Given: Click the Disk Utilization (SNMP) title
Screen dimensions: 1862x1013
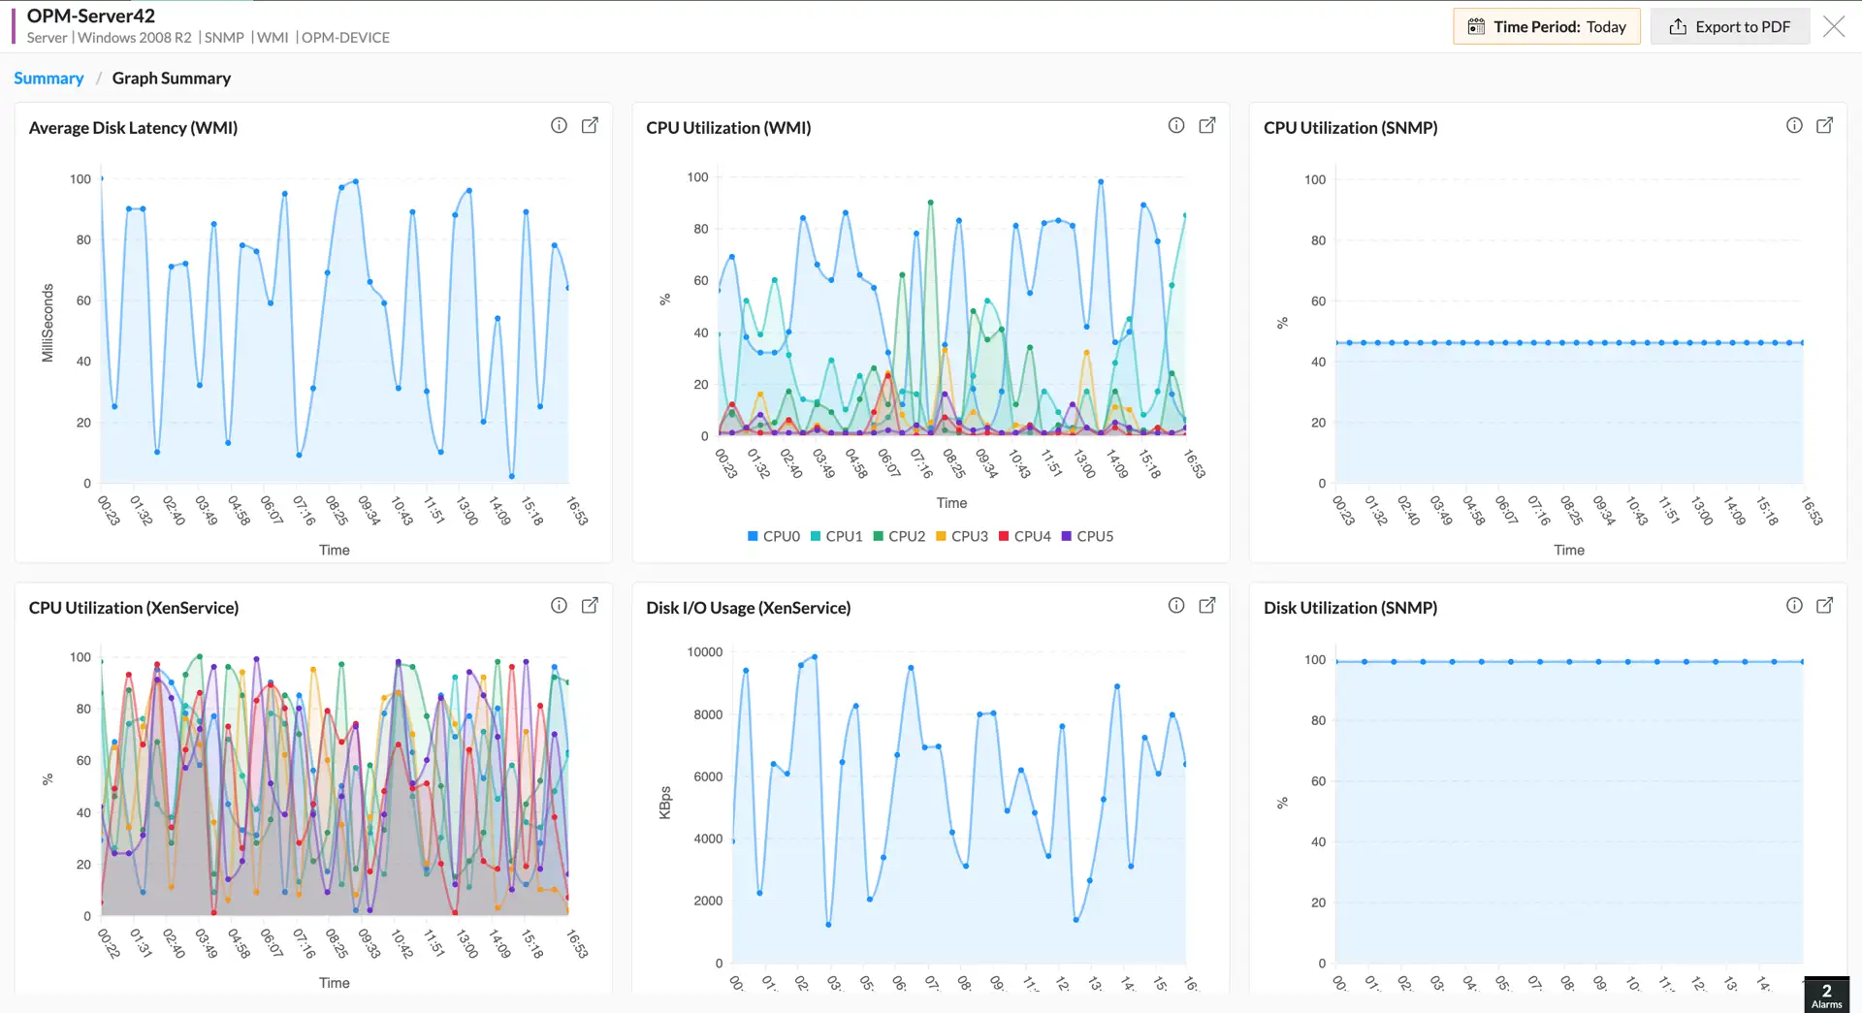Looking at the screenshot, I should coord(1350,608).
